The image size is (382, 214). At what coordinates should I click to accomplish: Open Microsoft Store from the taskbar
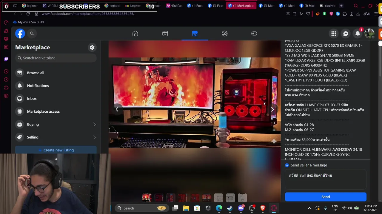coord(197,208)
